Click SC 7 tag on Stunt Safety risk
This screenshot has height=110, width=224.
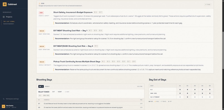point(101,12)
